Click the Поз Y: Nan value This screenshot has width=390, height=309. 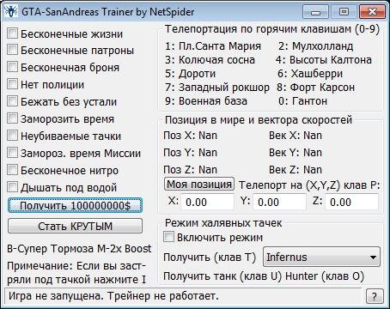pyautogui.click(x=190, y=153)
